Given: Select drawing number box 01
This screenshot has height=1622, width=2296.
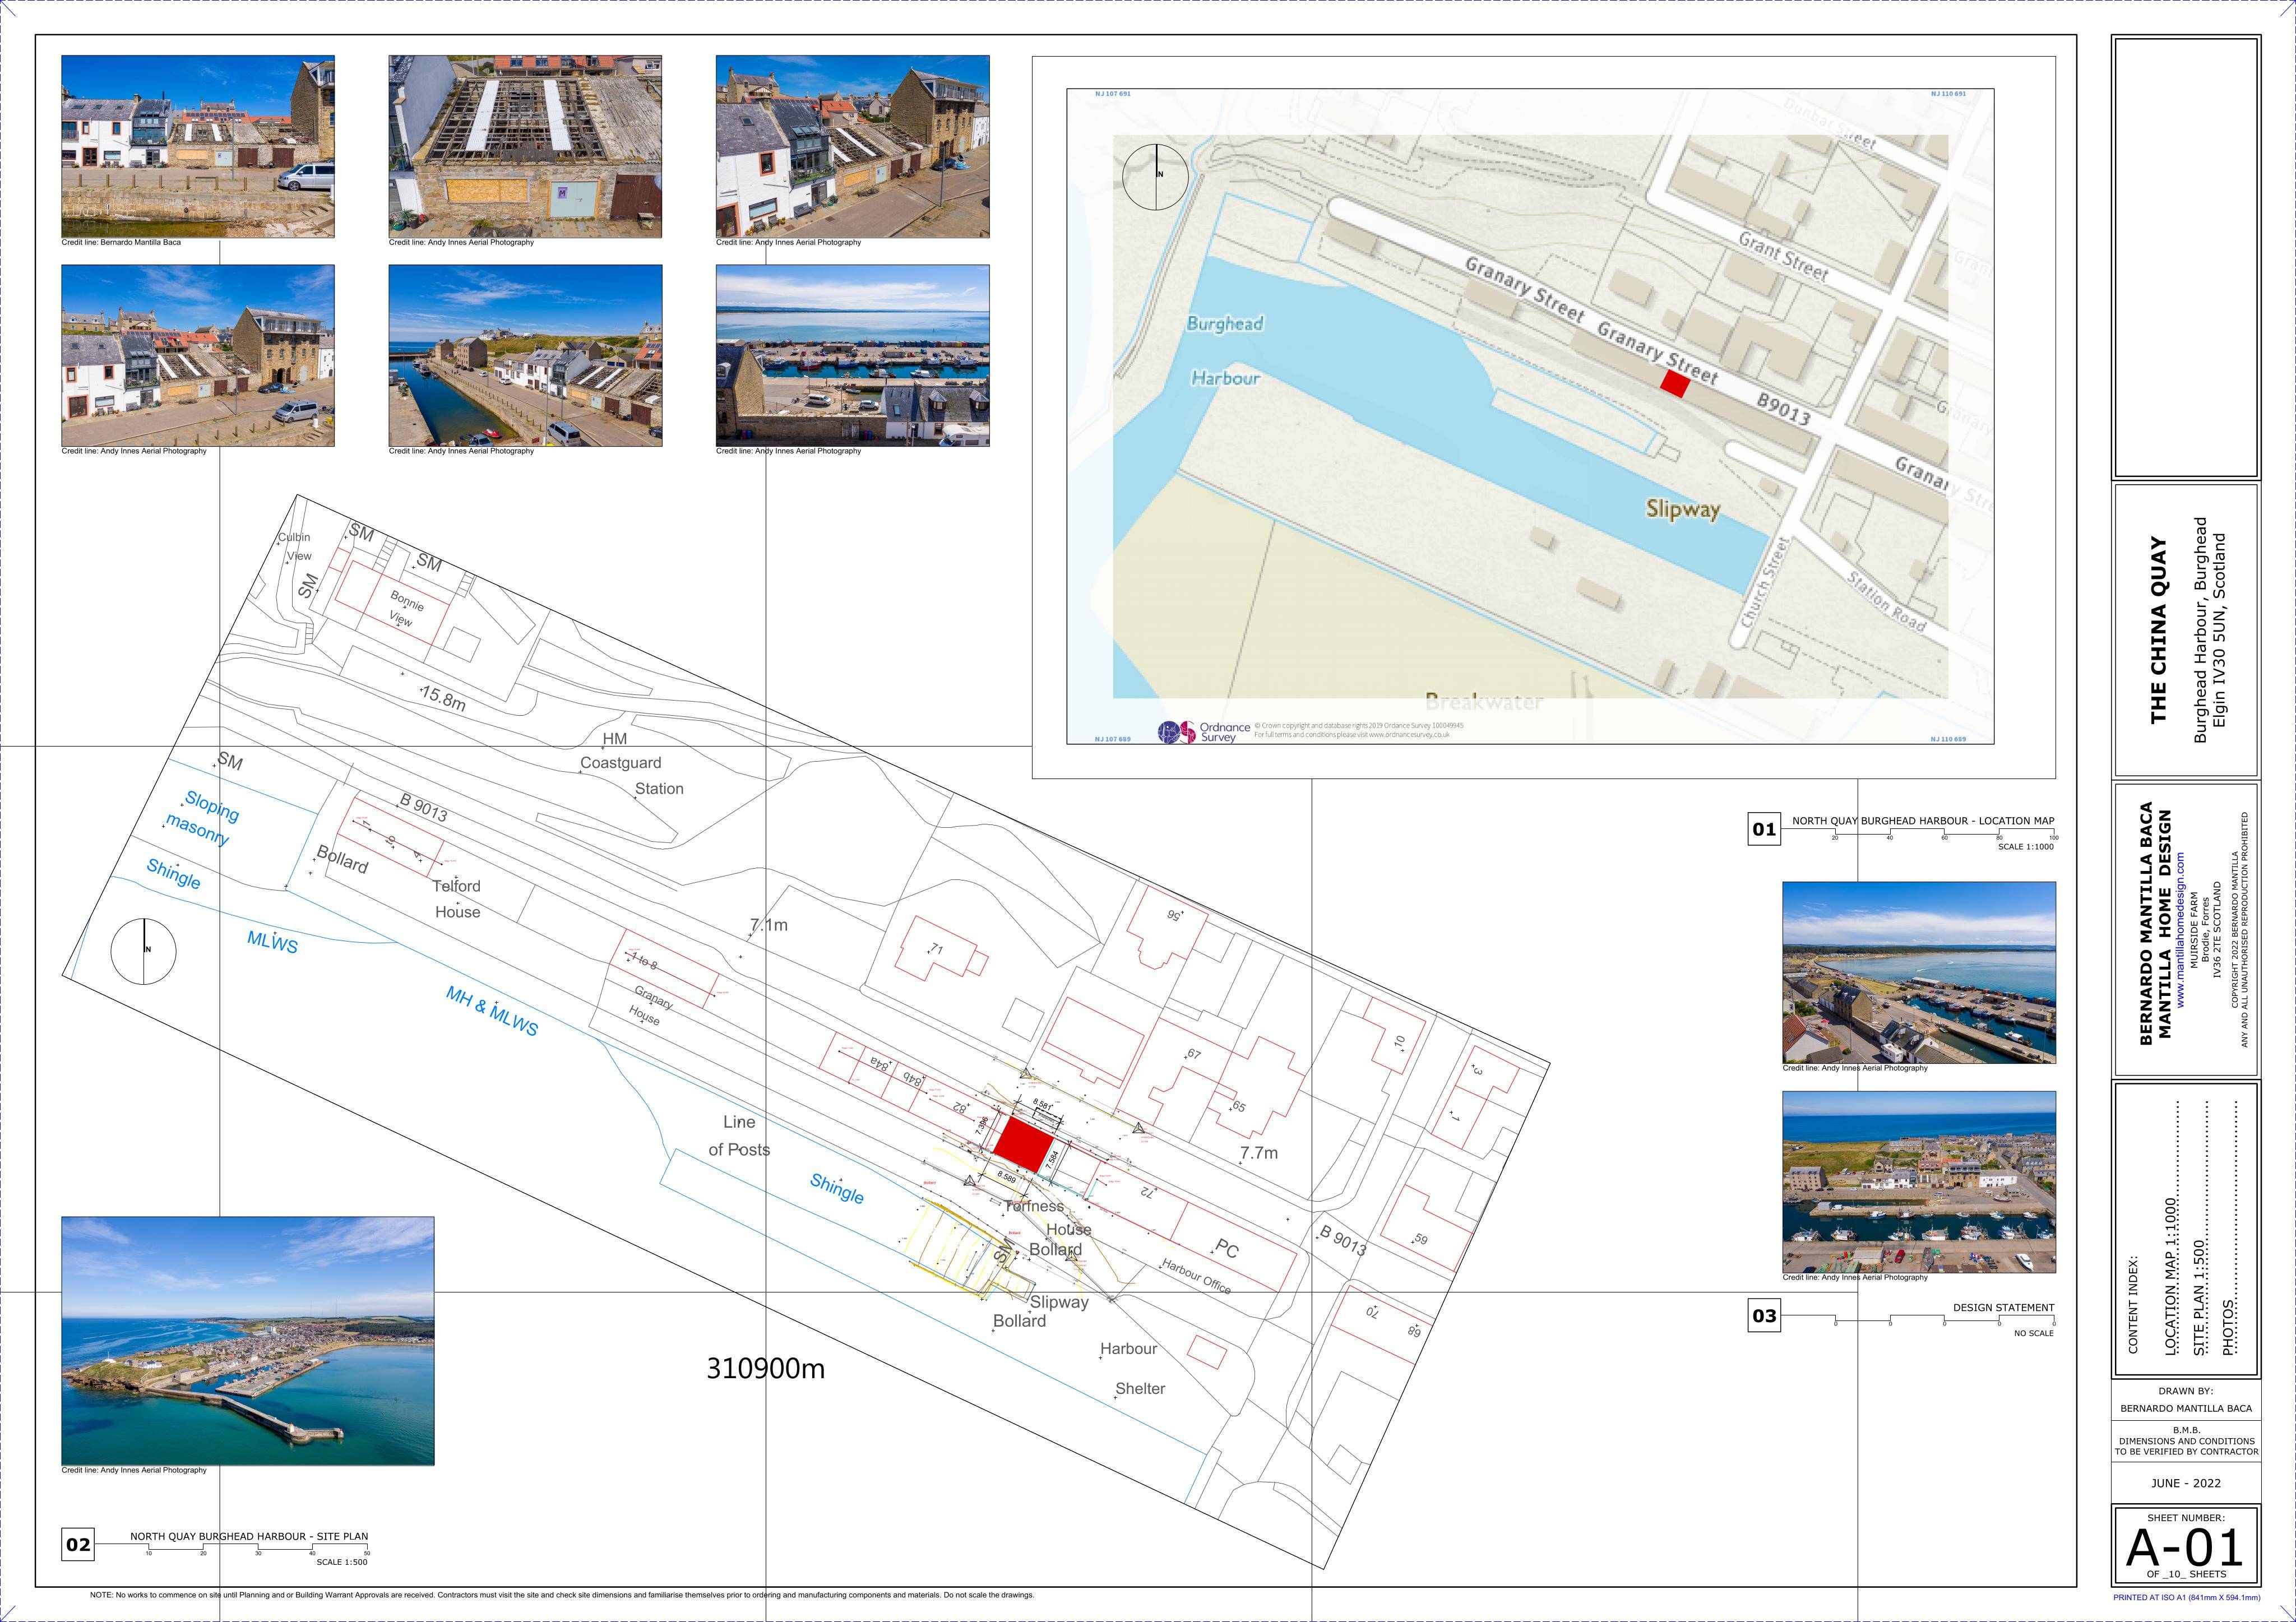Looking at the screenshot, I should tap(1764, 829).
